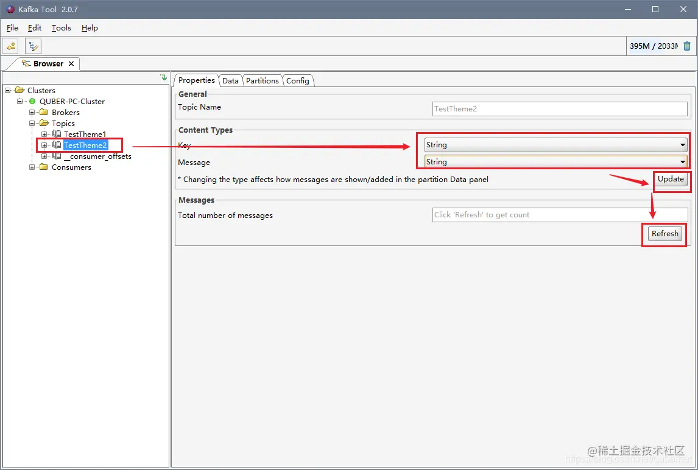Click the Kafka Tool title bar icon
698x470 pixels.
[10, 9]
